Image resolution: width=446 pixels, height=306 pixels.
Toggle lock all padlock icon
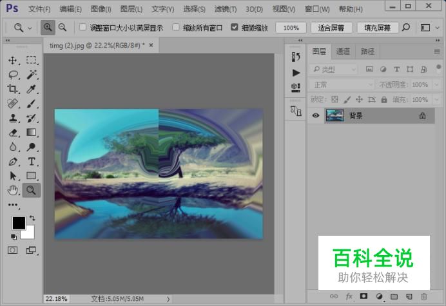pyautogui.click(x=384, y=100)
